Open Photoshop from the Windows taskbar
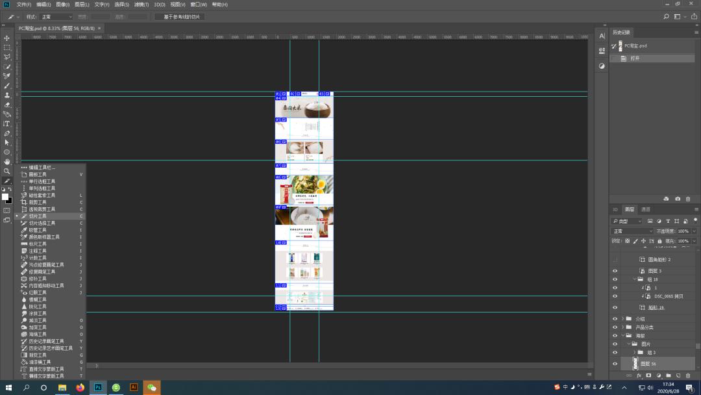 pyautogui.click(x=98, y=387)
